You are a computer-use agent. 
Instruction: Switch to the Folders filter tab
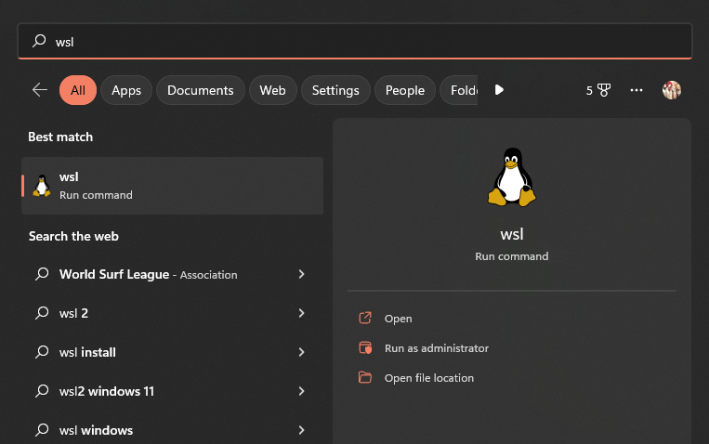click(459, 90)
